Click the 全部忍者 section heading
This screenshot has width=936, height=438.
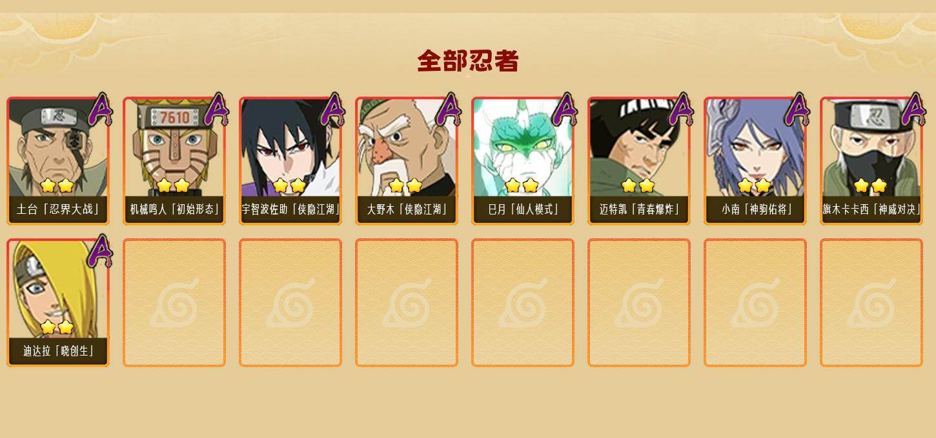tap(468, 61)
